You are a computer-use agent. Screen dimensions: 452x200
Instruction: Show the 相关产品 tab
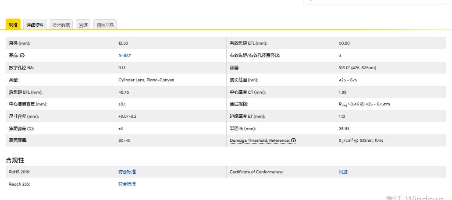coord(105,25)
